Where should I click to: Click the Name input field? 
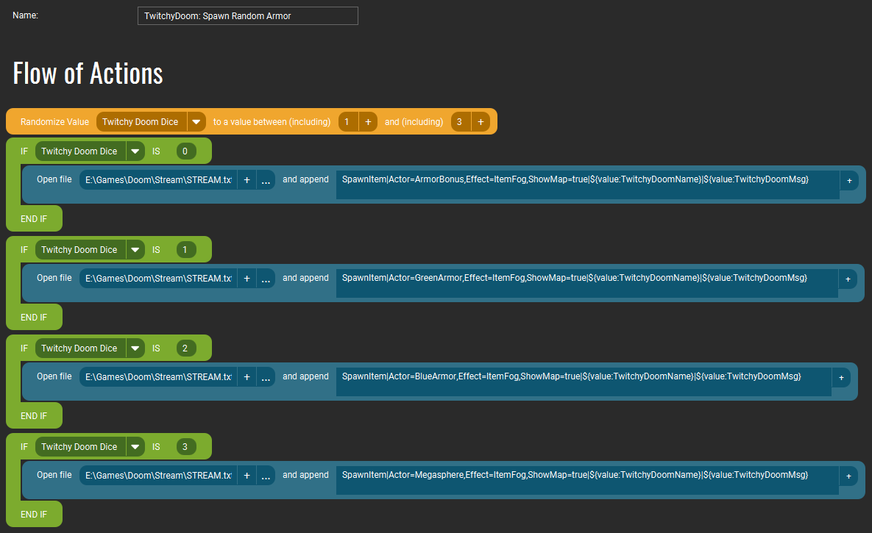click(x=247, y=15)
